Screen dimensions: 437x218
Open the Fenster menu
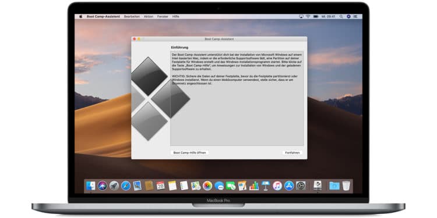click(163, 16)
